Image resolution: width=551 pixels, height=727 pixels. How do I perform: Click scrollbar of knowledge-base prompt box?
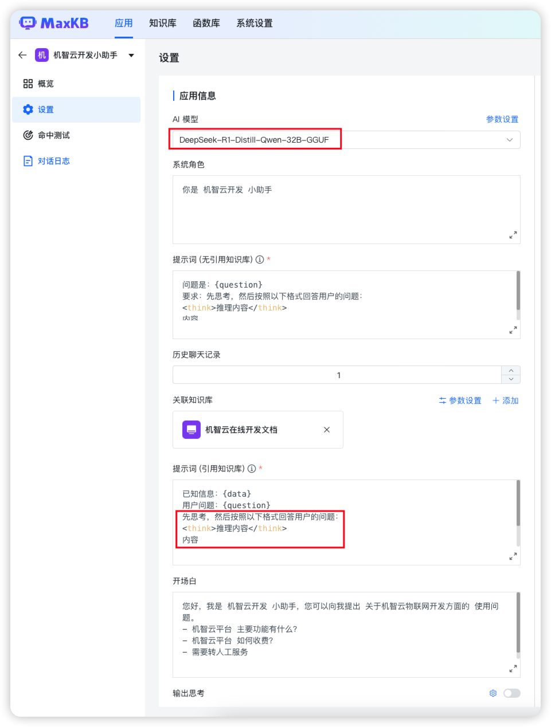[518, 503]
